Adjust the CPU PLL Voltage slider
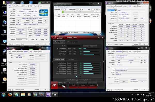Image resolution: width=155 pixels, height=102 pixels. pyautogui.click(x=92, y=67)
